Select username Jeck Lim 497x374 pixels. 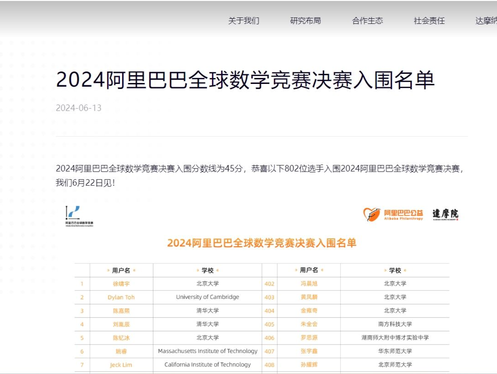point(121,365)
